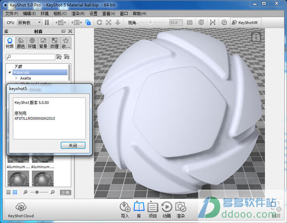Screen dimensions: 287x223
Task: Click the import folder icon
Action: point(59,57)
